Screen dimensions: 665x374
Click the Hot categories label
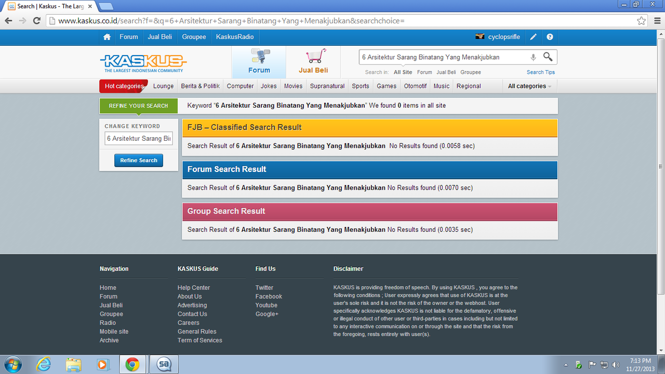[124, 86]
